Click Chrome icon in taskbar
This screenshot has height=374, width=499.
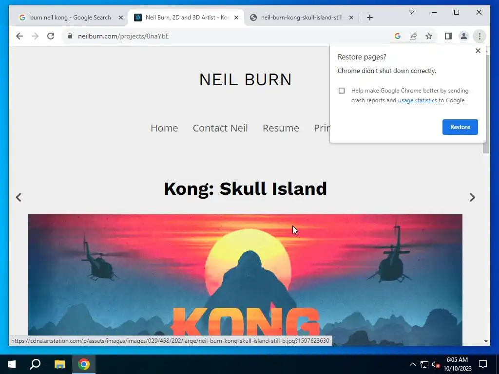tap(84, 364)
